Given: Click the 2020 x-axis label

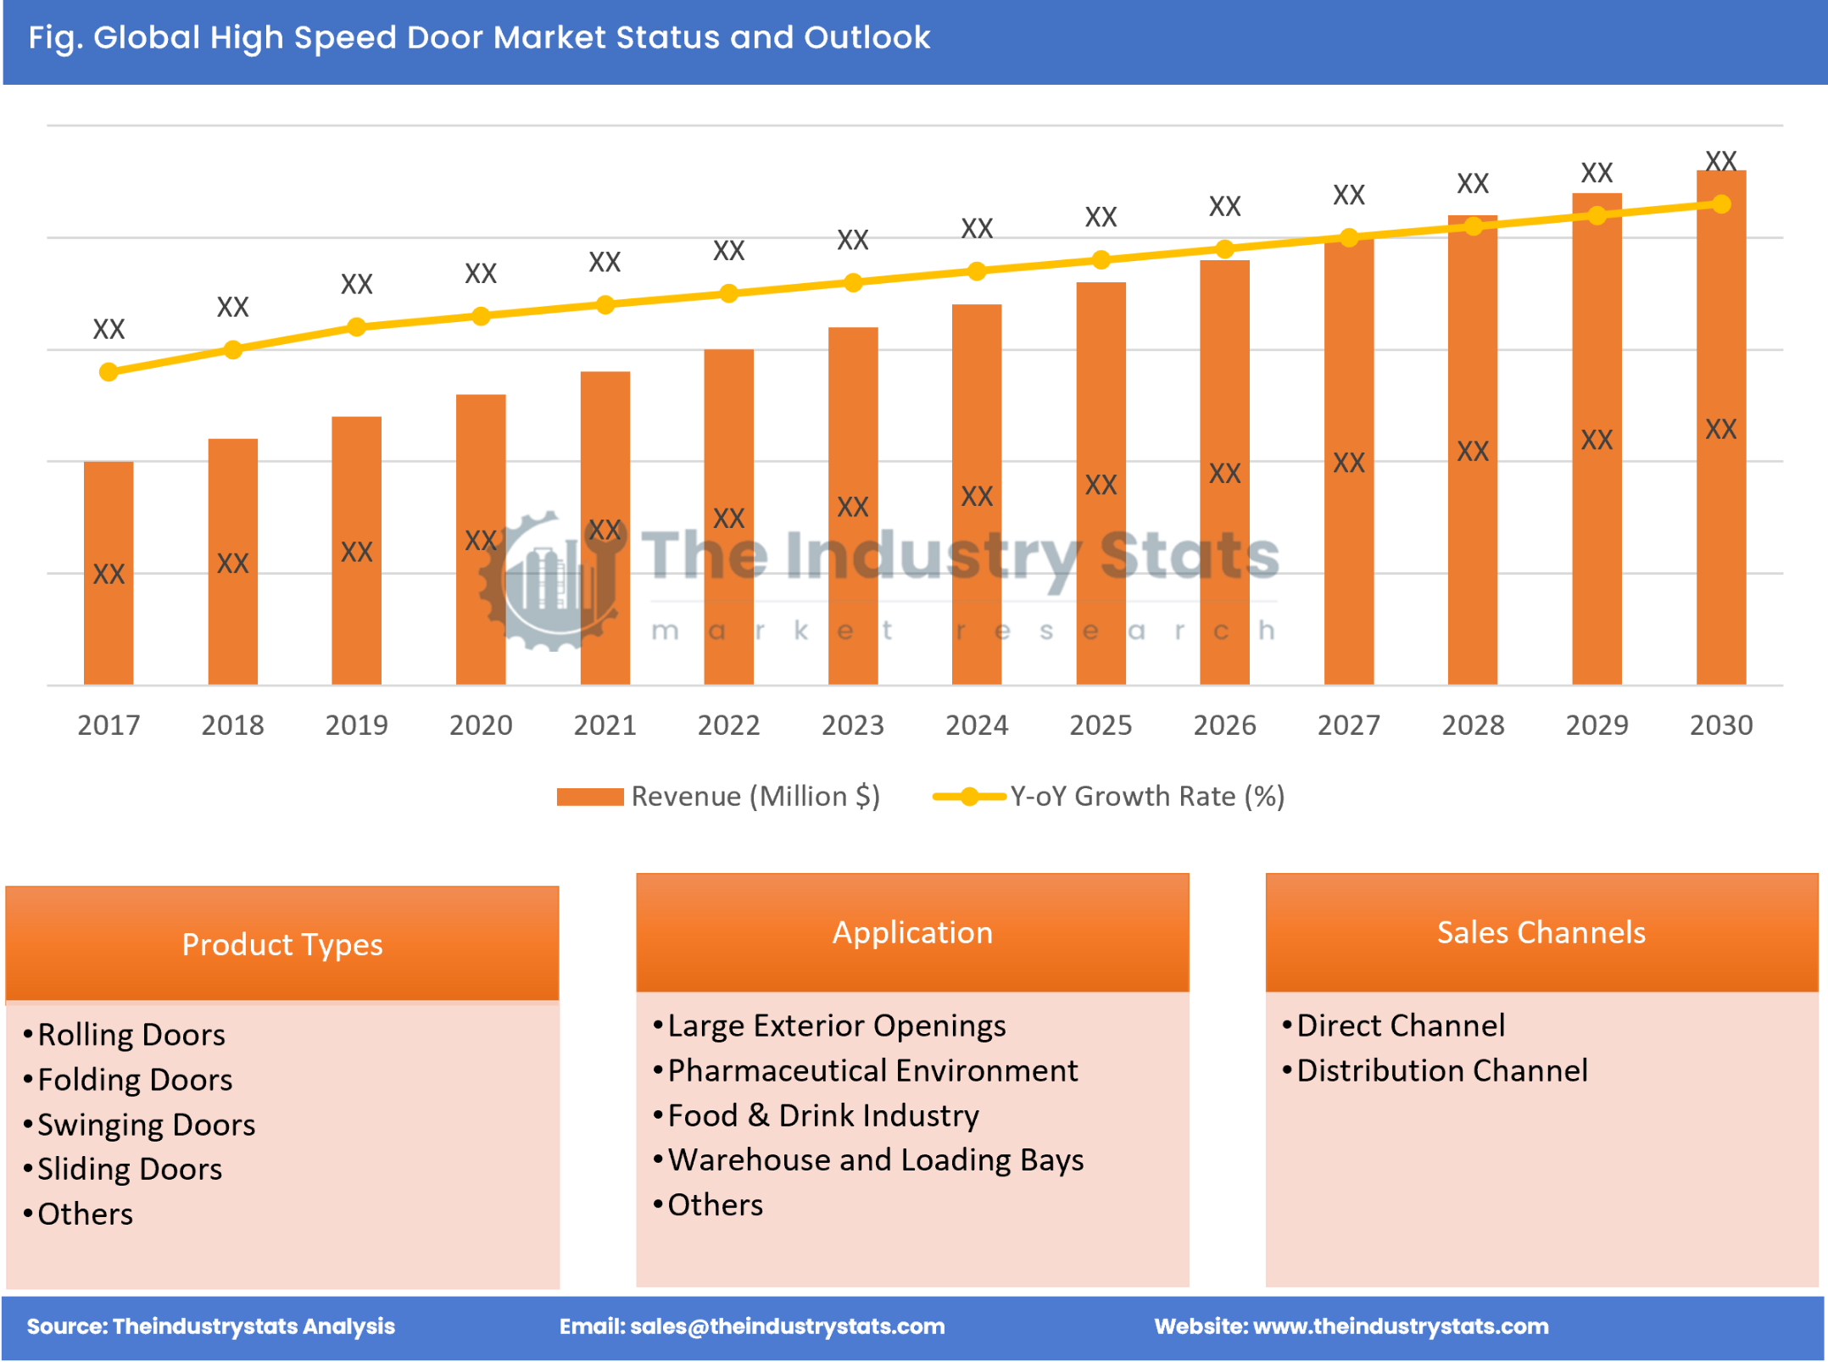Looking at the screenshot, I should [481, 725].
